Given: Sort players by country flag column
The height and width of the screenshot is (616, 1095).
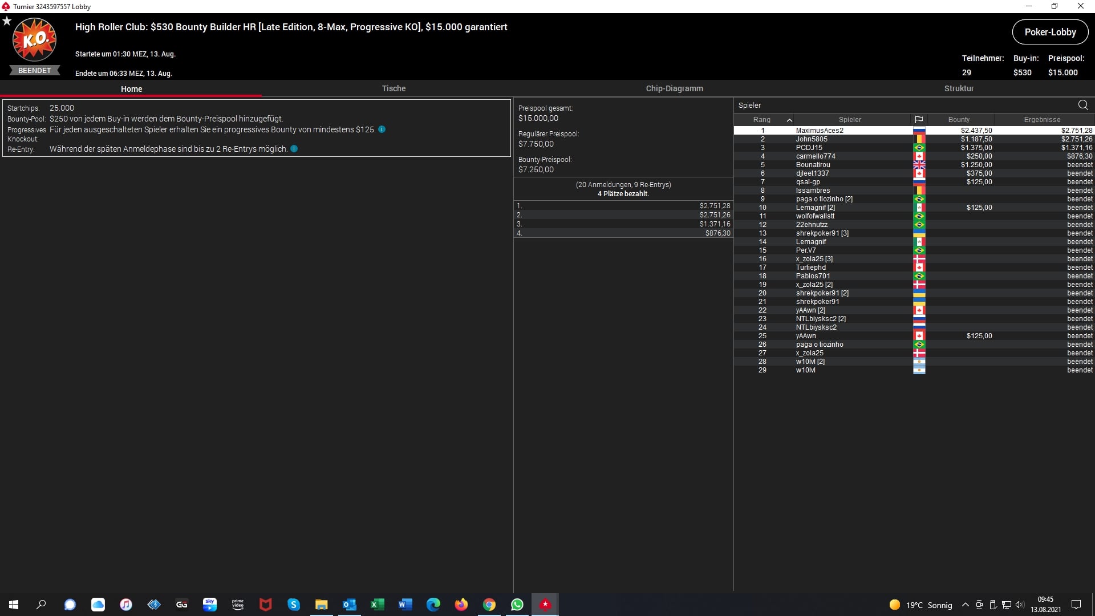Looking at the screenshot, I should (919, 120).
